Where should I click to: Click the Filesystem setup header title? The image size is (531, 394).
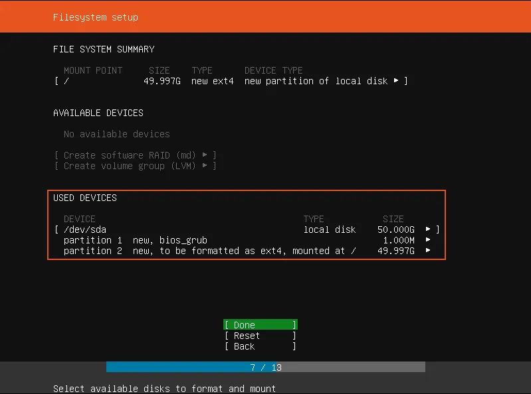96,17
